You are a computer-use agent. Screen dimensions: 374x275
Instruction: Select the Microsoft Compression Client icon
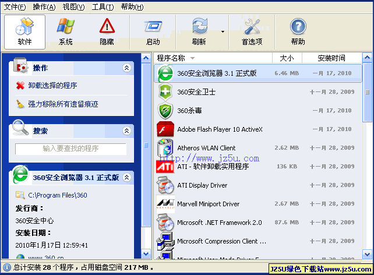pos(165,241)
